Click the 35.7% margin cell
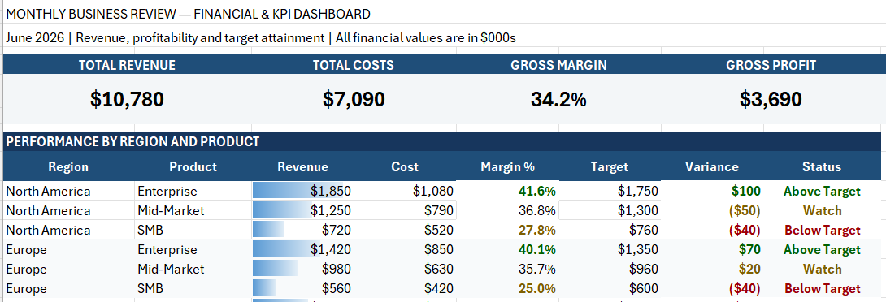This screenshot has width=886, height=302. (x=507, y=269)
